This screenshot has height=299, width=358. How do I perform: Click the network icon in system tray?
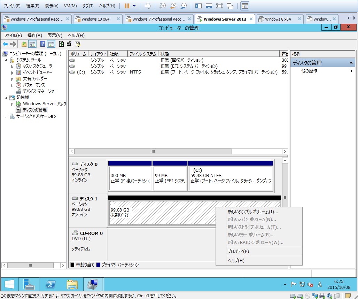pos(302,284)
